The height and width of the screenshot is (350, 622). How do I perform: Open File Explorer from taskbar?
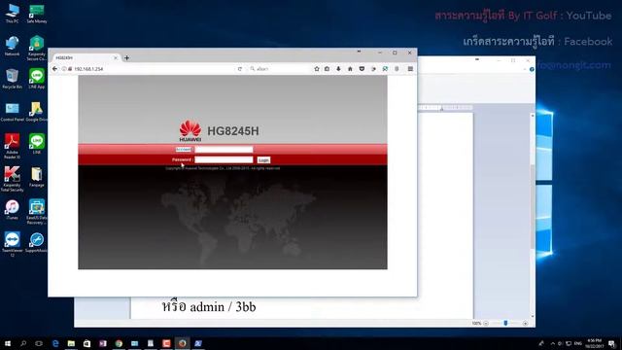[x=71, y=343]
